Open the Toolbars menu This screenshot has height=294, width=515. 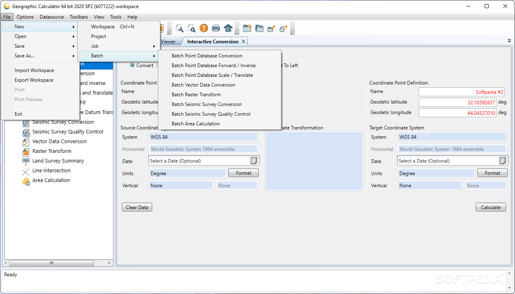pos(79,17)
